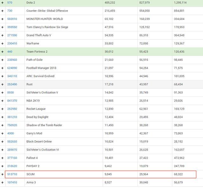Screen dimensions: 203x188
Task: Click plus icon beside Shadow of the Tomb Raider
Action: coord(2,125)
